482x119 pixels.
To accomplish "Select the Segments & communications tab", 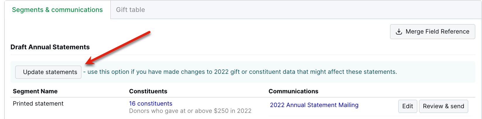I will click(x=57, y=10).
